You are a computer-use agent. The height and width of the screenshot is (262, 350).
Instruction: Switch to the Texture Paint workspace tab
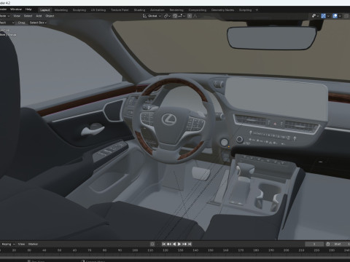pyautogui.click(x=120, y=10)
